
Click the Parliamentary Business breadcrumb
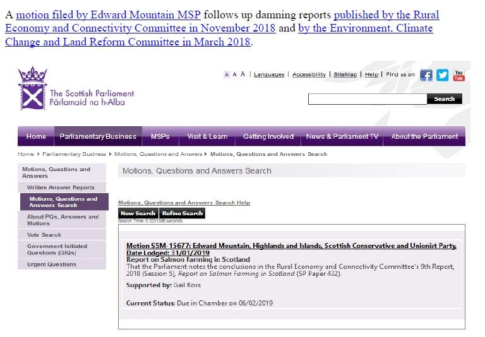pyautogui.click(x=74, y=154)
